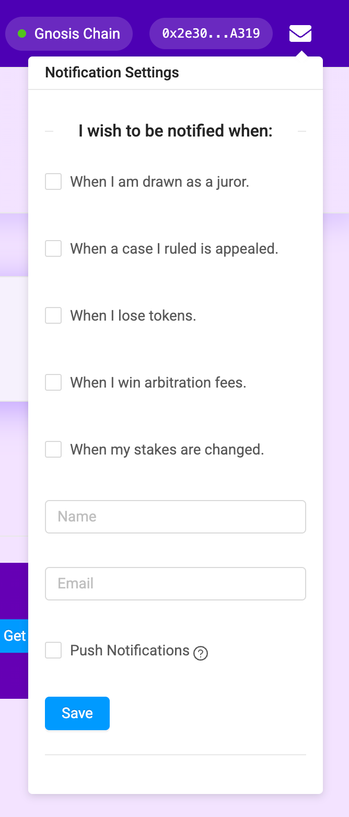Open the Gnosis Chain network selector
Screen dimensions: 349x817
pos(69,33)
